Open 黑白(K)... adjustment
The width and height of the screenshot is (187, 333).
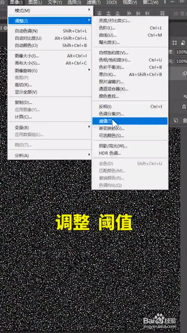[130, 74]
